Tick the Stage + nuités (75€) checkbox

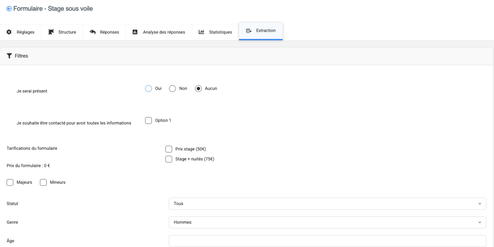pyautogui.click(x=169, y=159)
